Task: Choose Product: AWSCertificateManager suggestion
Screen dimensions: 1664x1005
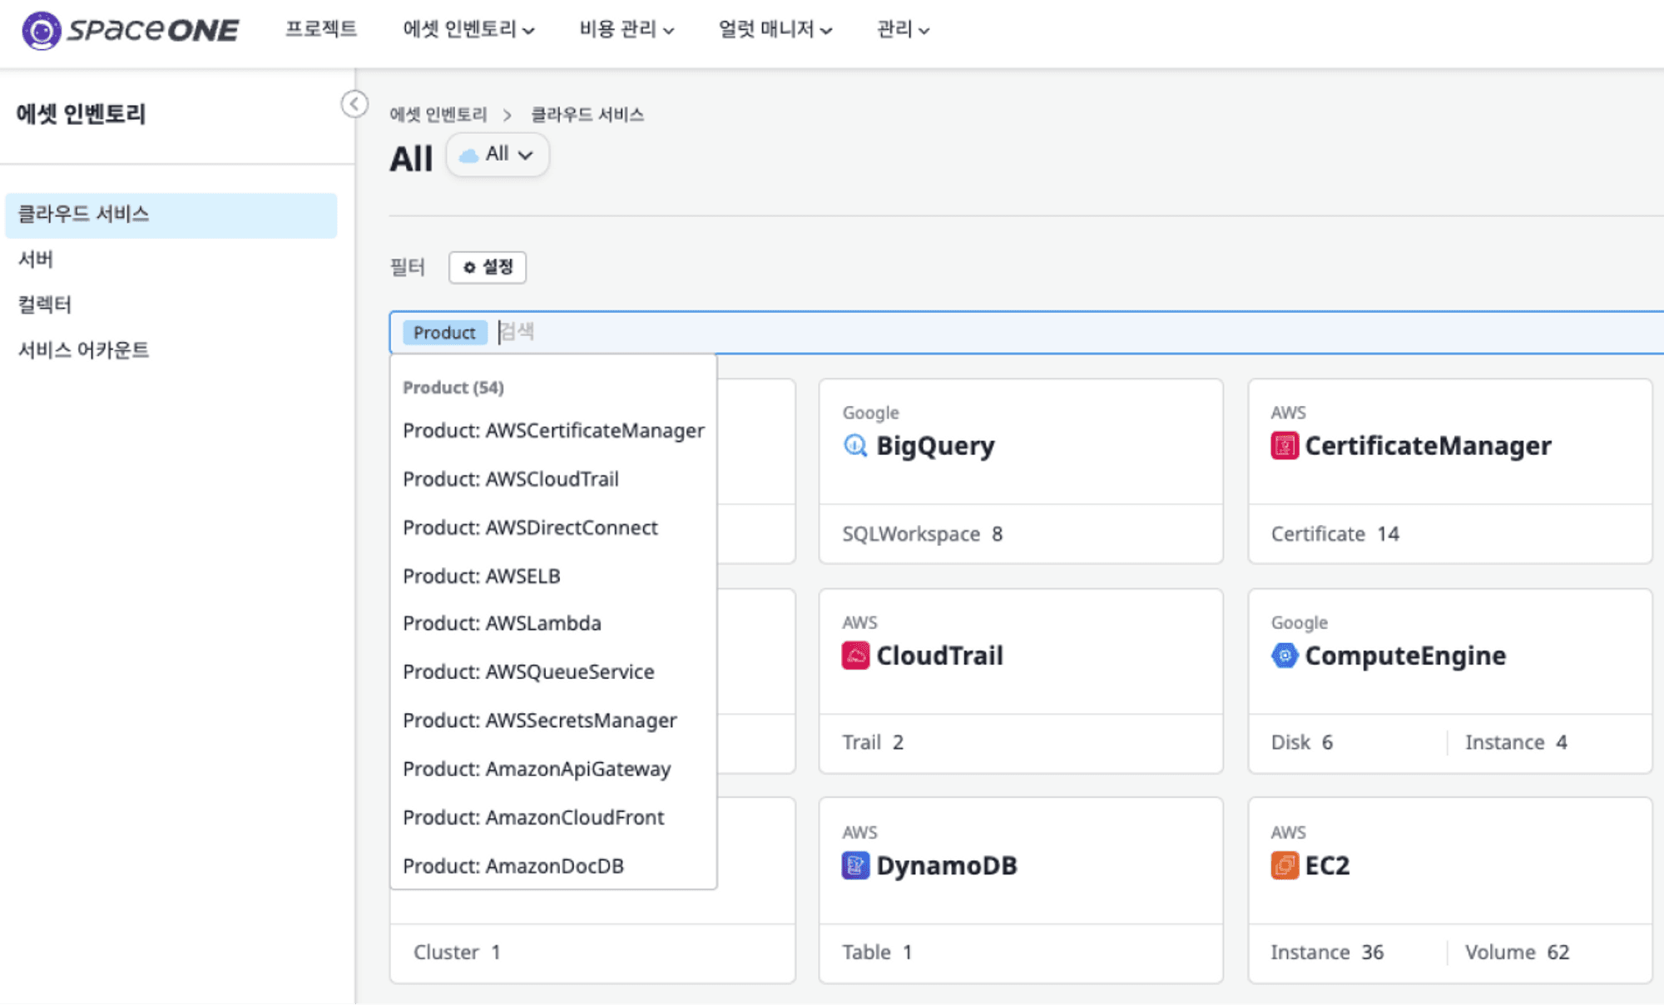Action: tap(553, 431)
